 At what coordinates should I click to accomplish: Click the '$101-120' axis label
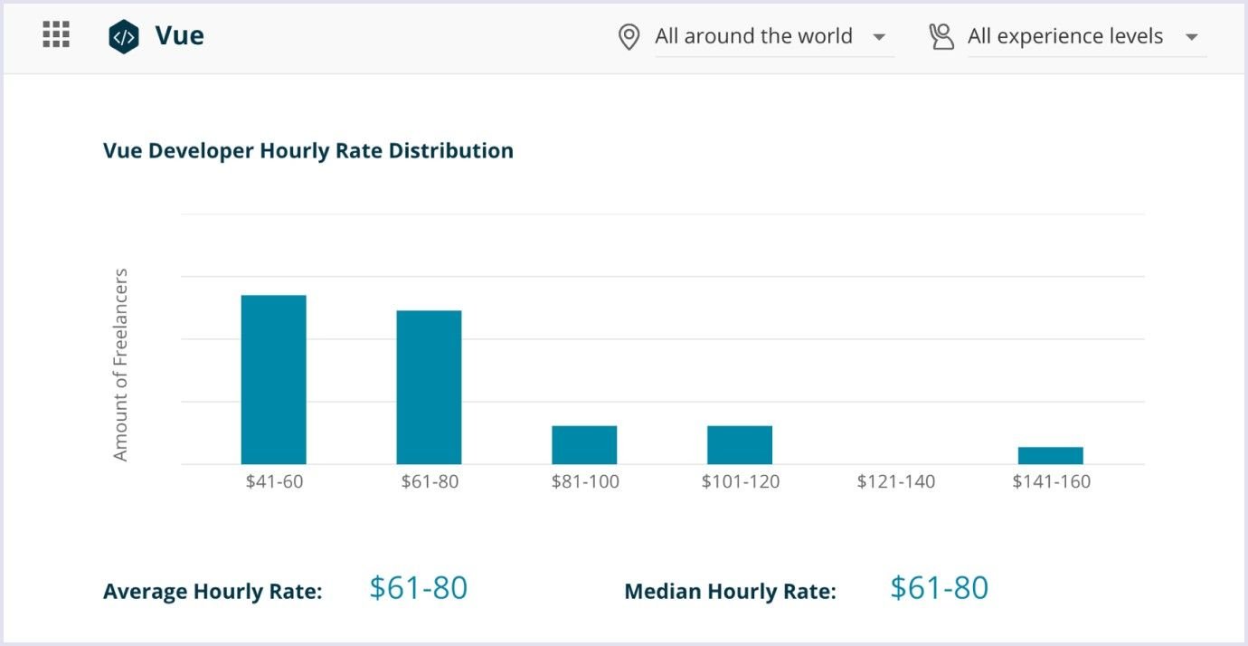[x=741, y=481]
